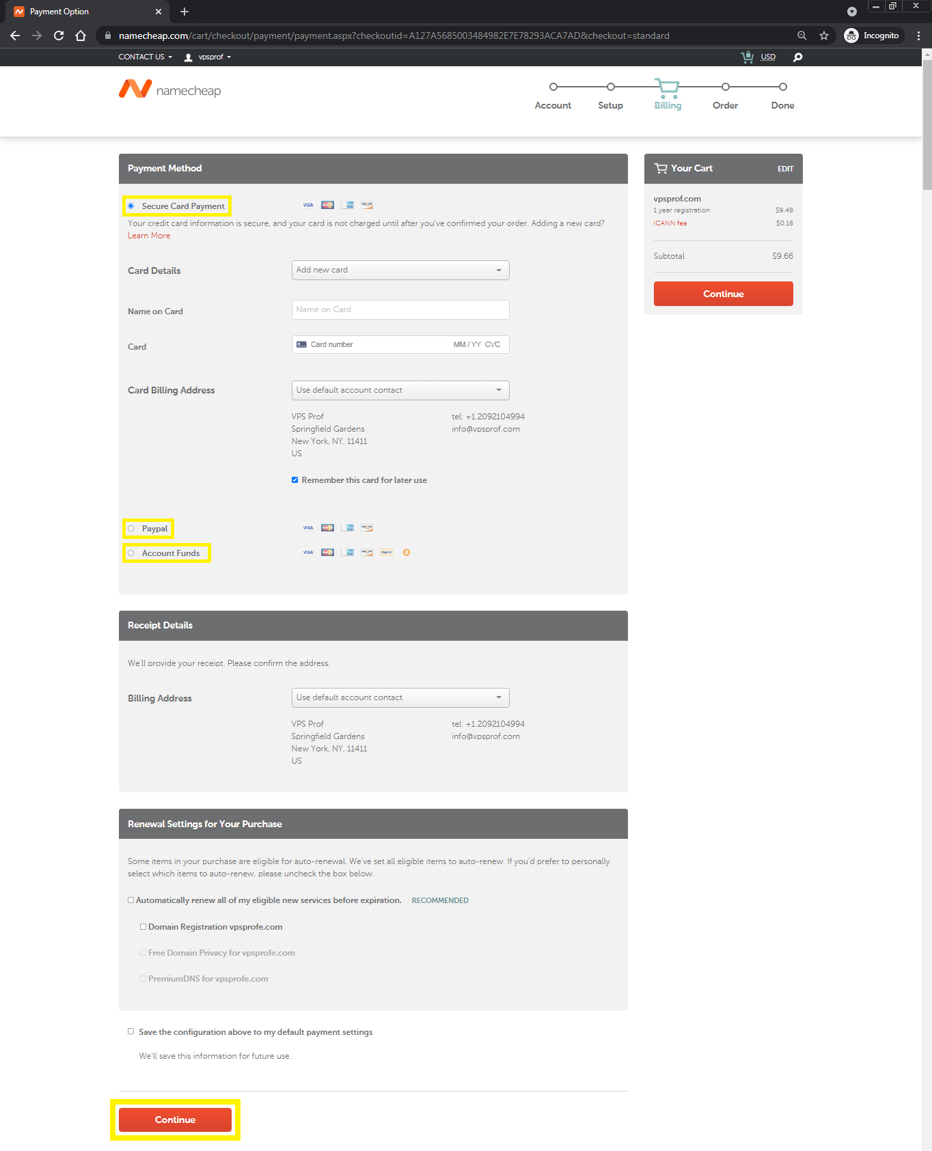Go to the Account checkout step

click(553, 98)
